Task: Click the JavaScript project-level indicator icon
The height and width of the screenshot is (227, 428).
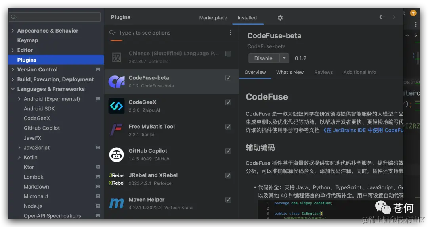Action: coord(98,147)
